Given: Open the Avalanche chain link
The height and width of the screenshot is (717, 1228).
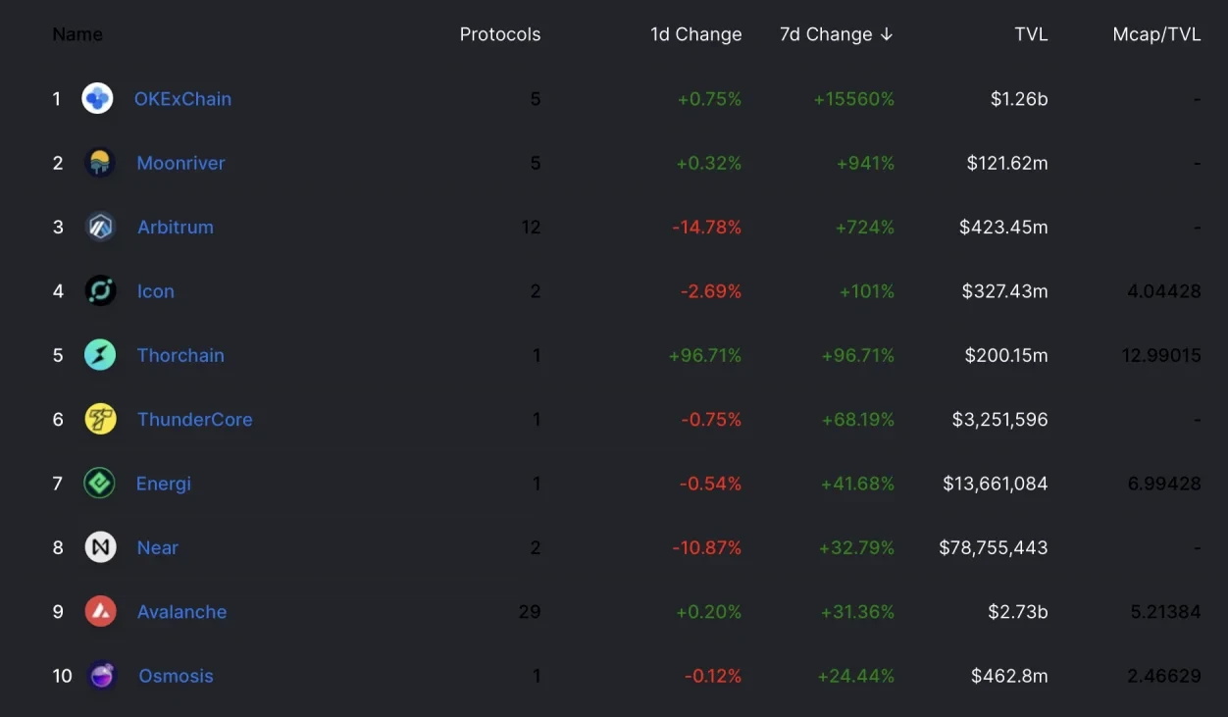Looking at the screenshot, I should pos(181,612).
